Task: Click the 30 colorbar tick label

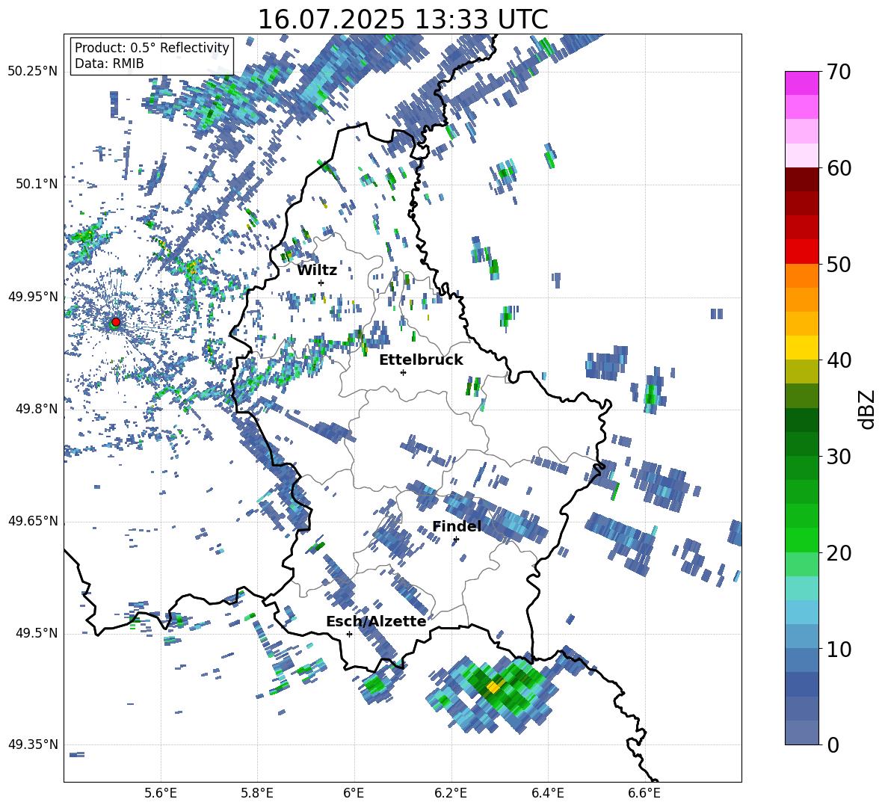Action: tap(839, 456)
